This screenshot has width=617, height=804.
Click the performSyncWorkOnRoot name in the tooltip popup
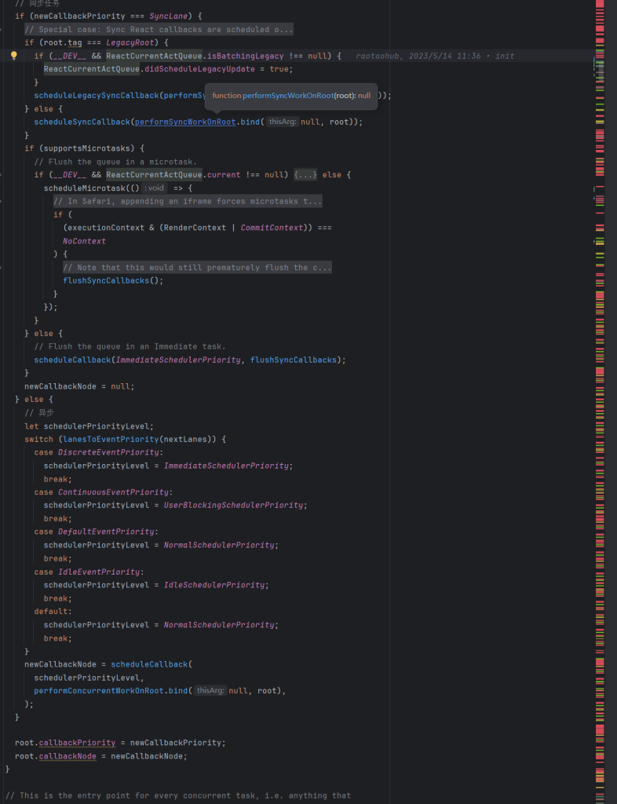pyautogui.click(x=288, y=96)
